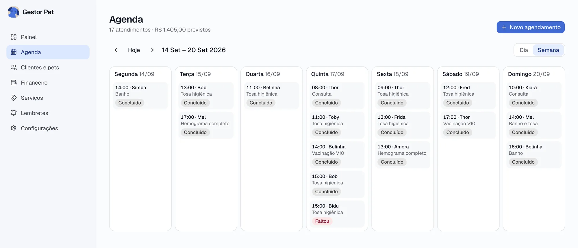The width and height of the screenshot is (578, 248).
Task: Select the Agenda calendar icon in sidebar
Action: 14,52
